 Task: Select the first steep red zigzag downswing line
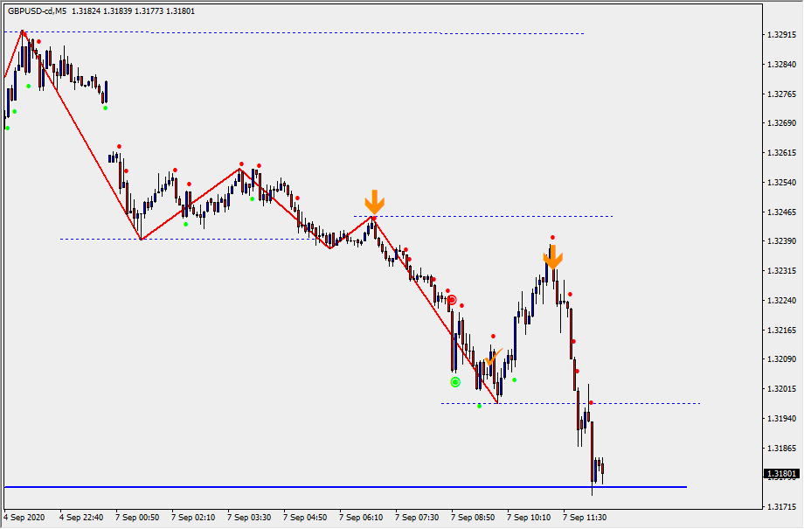click(81, 136)
